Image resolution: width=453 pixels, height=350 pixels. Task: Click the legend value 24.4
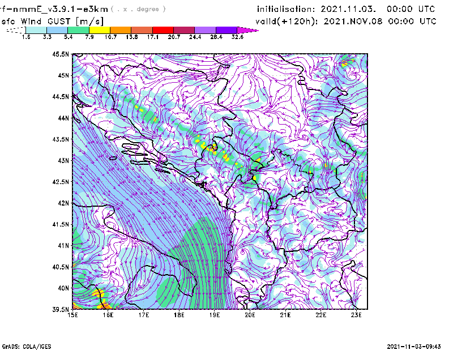point(195,37)
